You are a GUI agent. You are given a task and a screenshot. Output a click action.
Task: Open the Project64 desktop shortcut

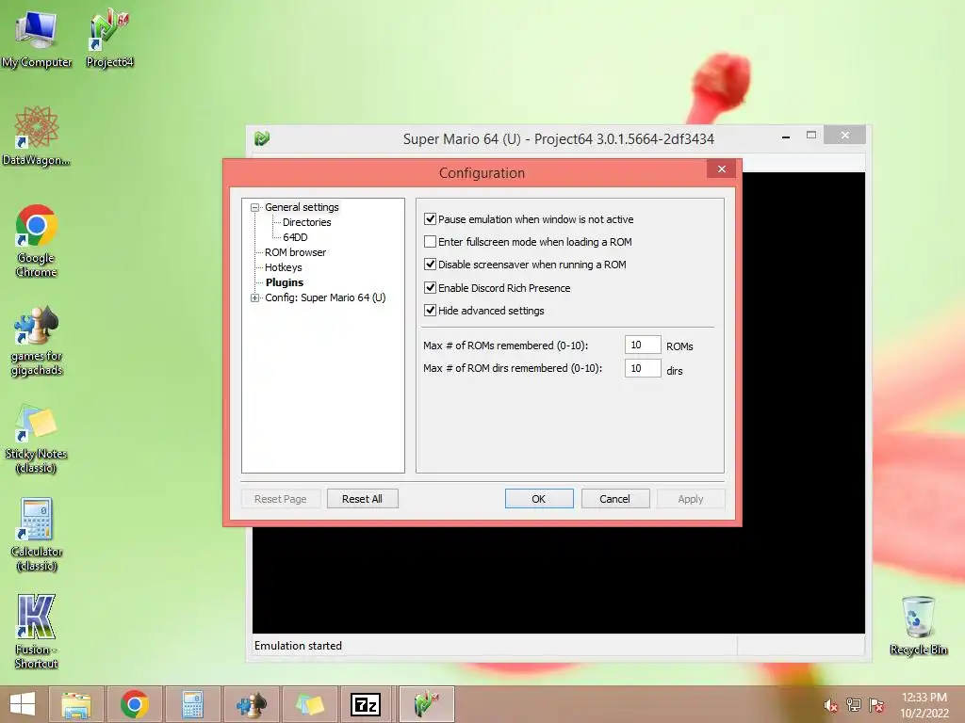tap(109, 38)
